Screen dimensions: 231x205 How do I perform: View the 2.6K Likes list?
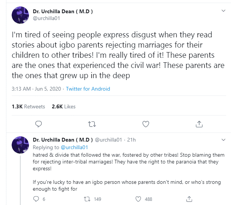click(x=63, y=106)
